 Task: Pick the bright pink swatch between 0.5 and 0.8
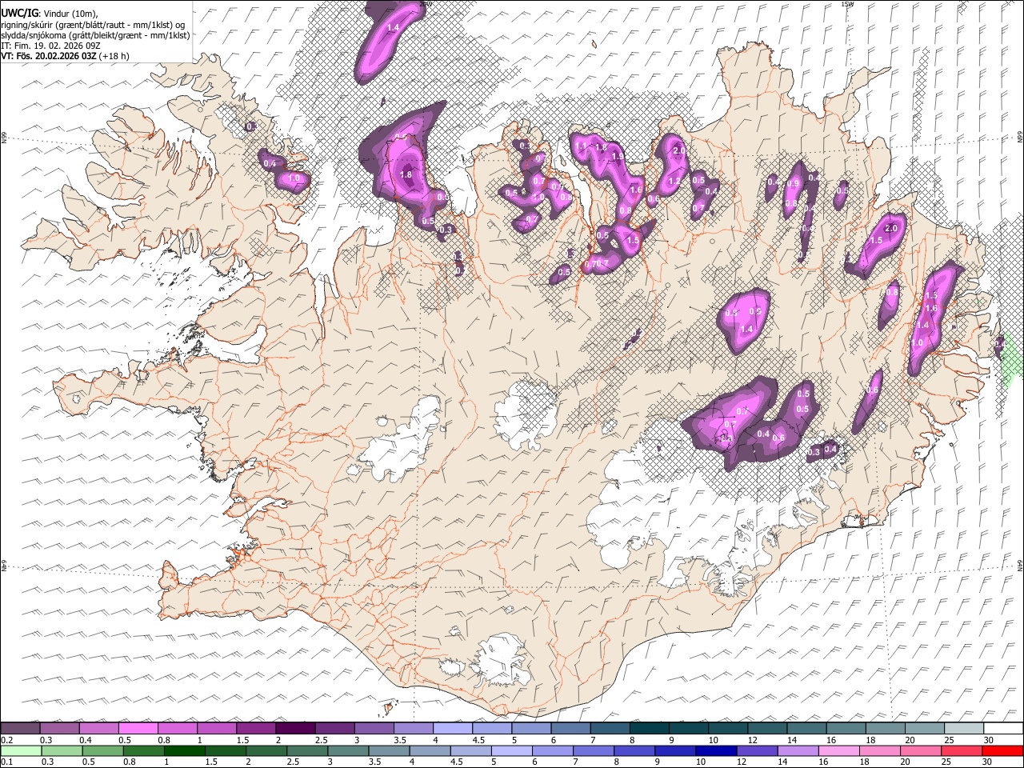(x=138, y=728)
